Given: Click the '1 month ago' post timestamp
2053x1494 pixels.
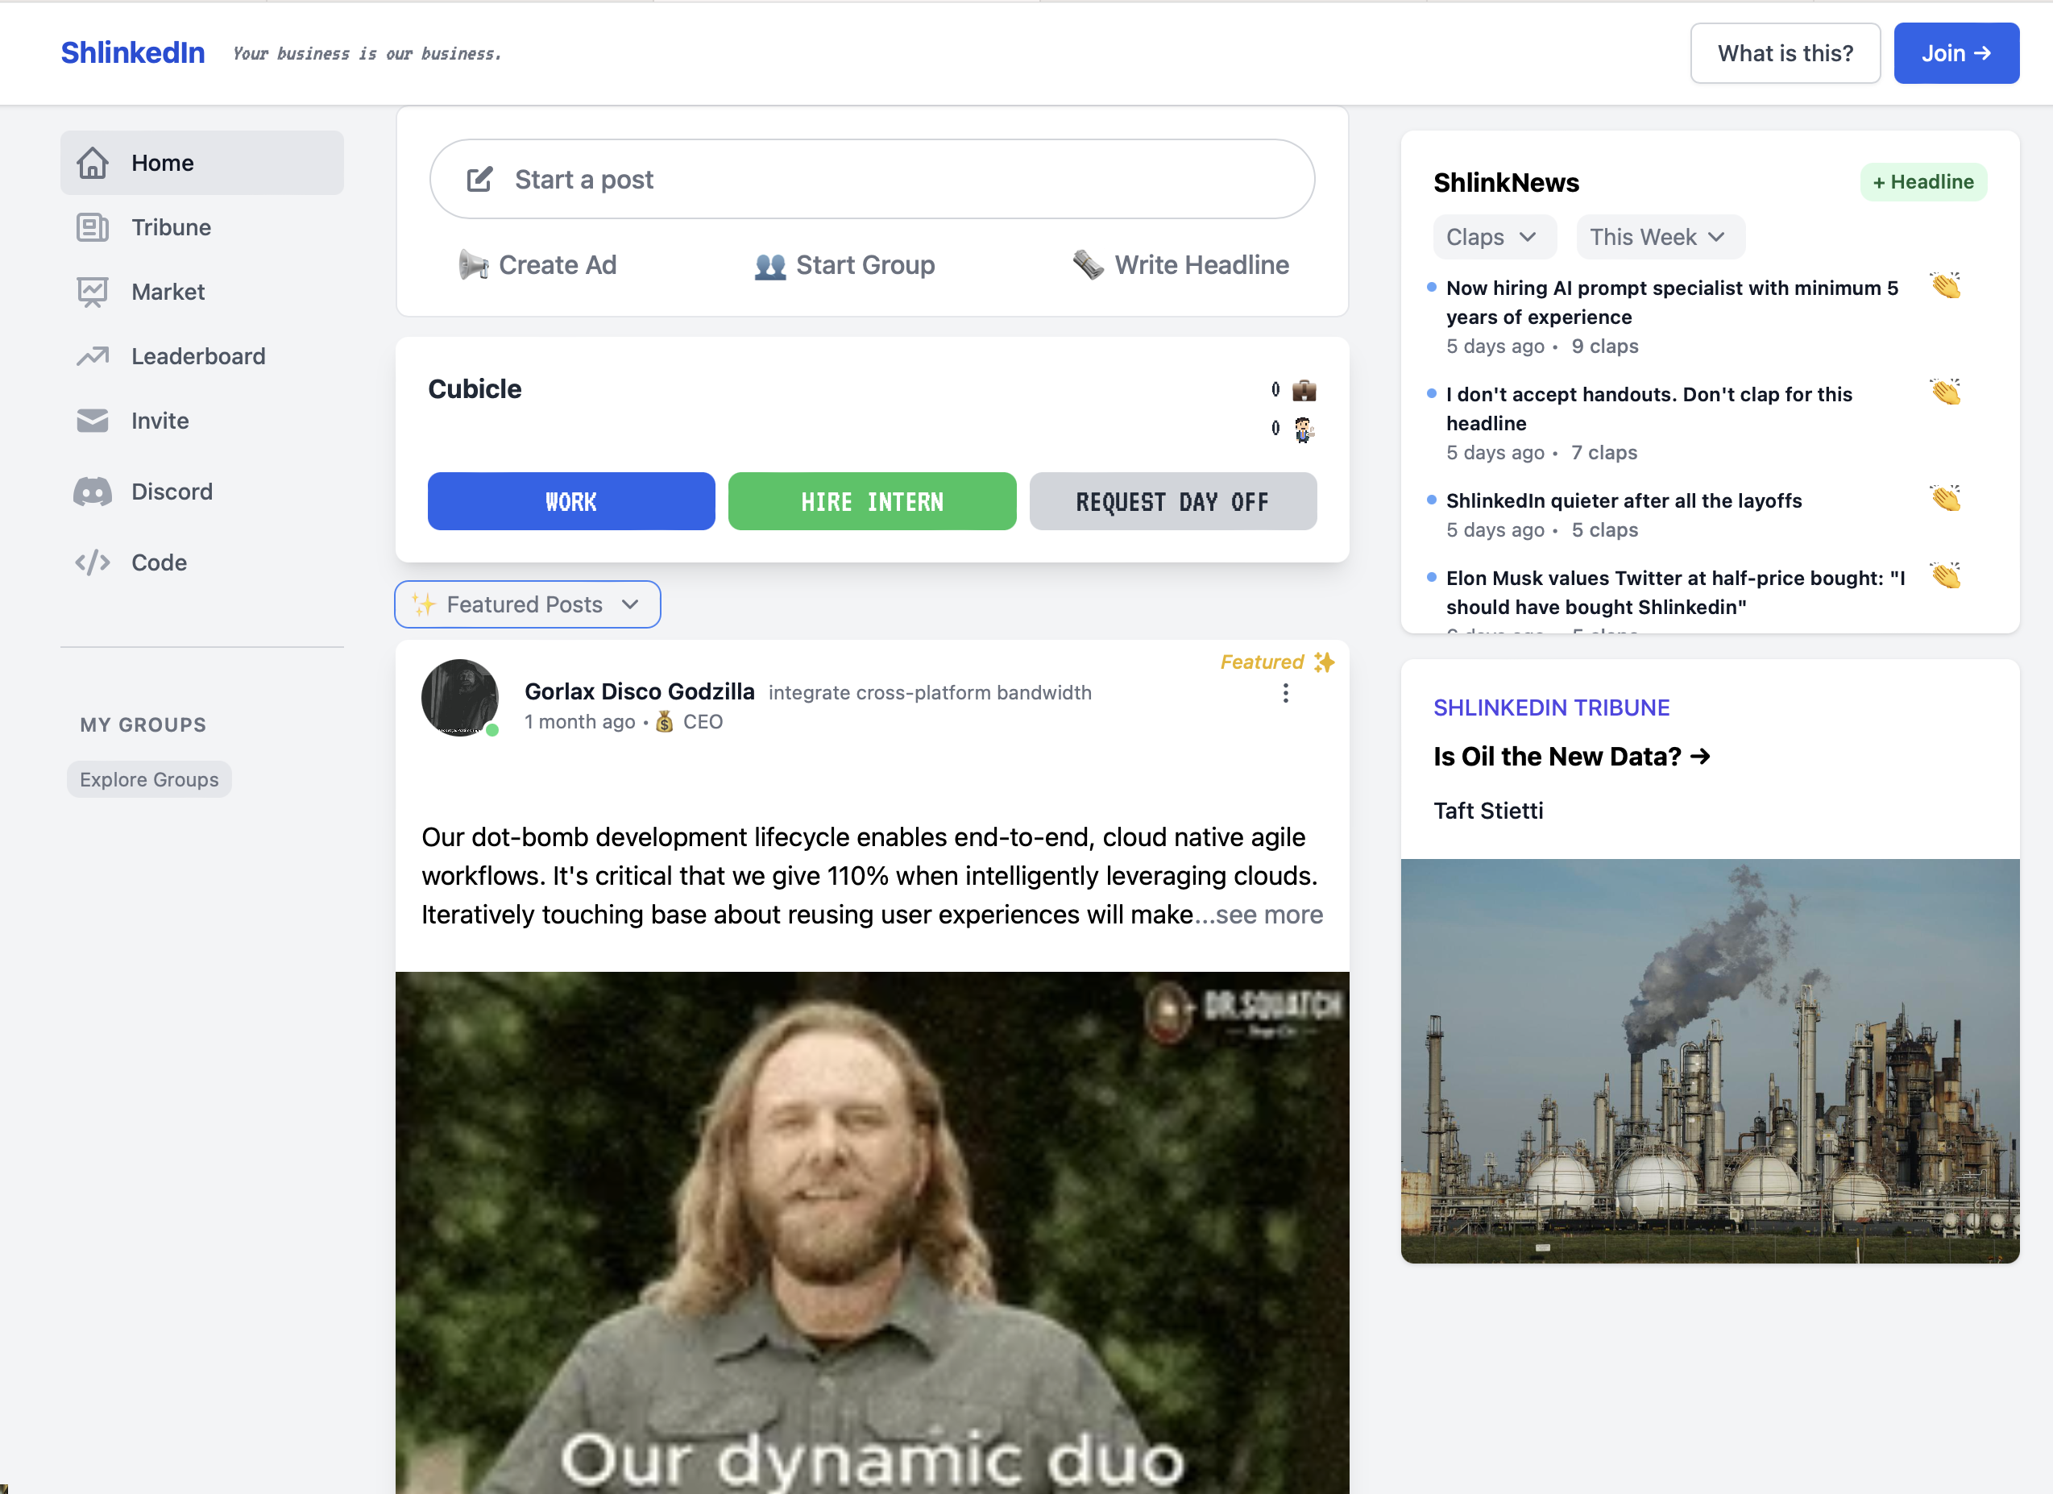Looking at the screenshot, I should point(579,722).
